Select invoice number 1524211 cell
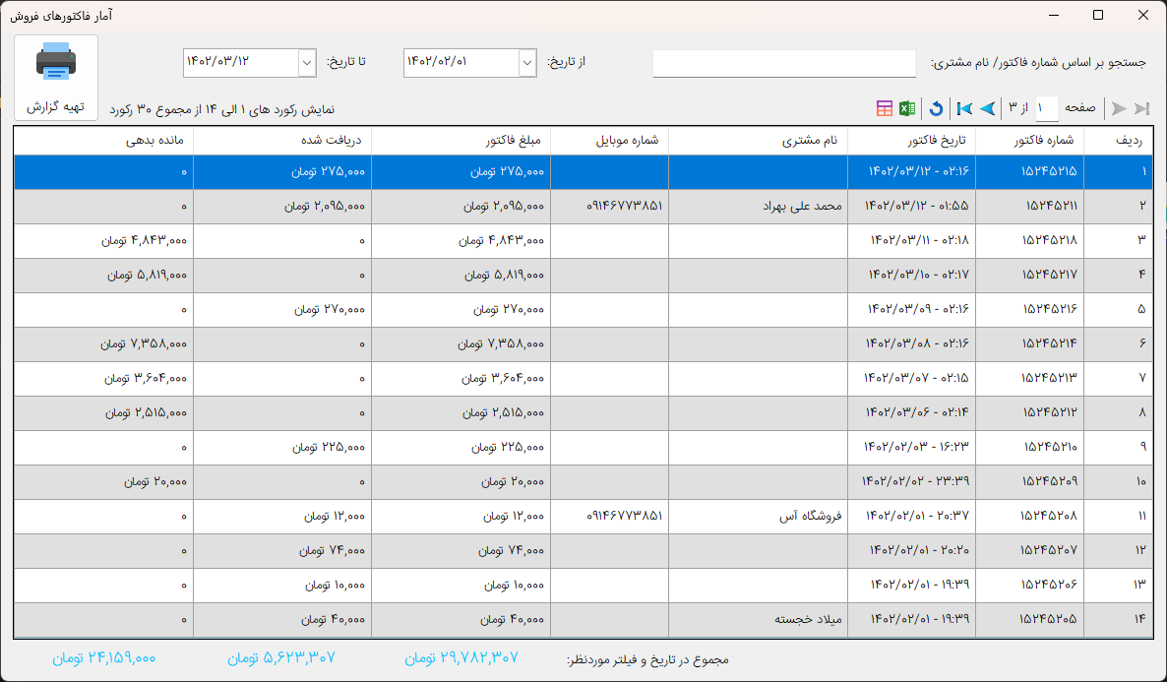This screenshot has width=1167, height=682. pos(1030,207)
